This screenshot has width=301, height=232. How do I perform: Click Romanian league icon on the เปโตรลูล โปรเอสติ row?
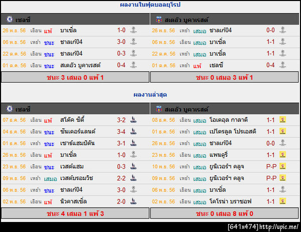point(283,131)
